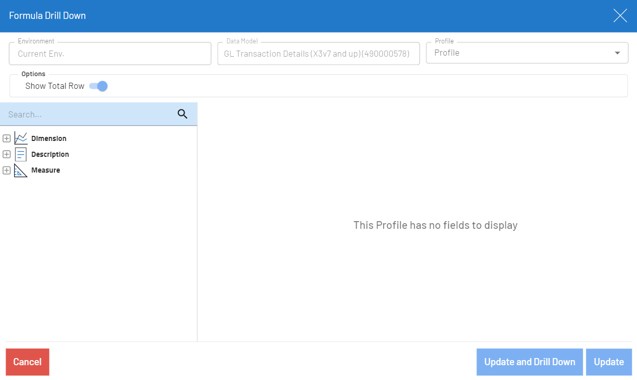The height and width of the screenshot is (380, 637).
Task: Click the Dimension line chart icon
Action: (20, 138)
